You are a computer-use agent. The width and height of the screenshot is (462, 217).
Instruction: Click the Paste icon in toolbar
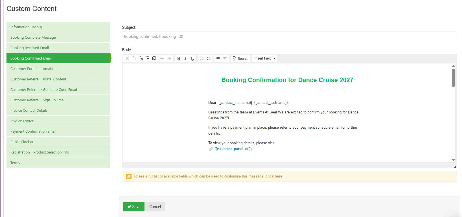point(141,58)
